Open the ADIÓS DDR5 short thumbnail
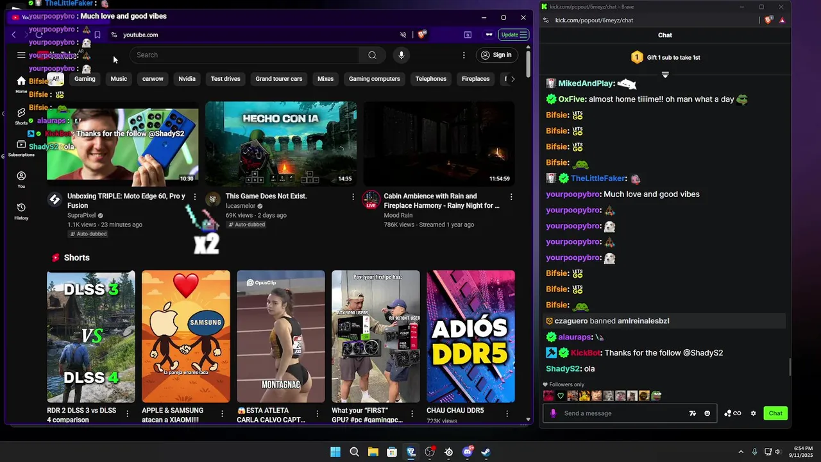821x462 pixels. [471, 336]
